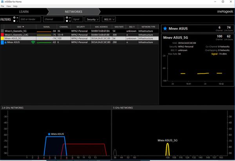This screenshot has width=235, height=161.
Task: Click the blue star next to Mnev ASUS row
Action: [x=5, y=42]
